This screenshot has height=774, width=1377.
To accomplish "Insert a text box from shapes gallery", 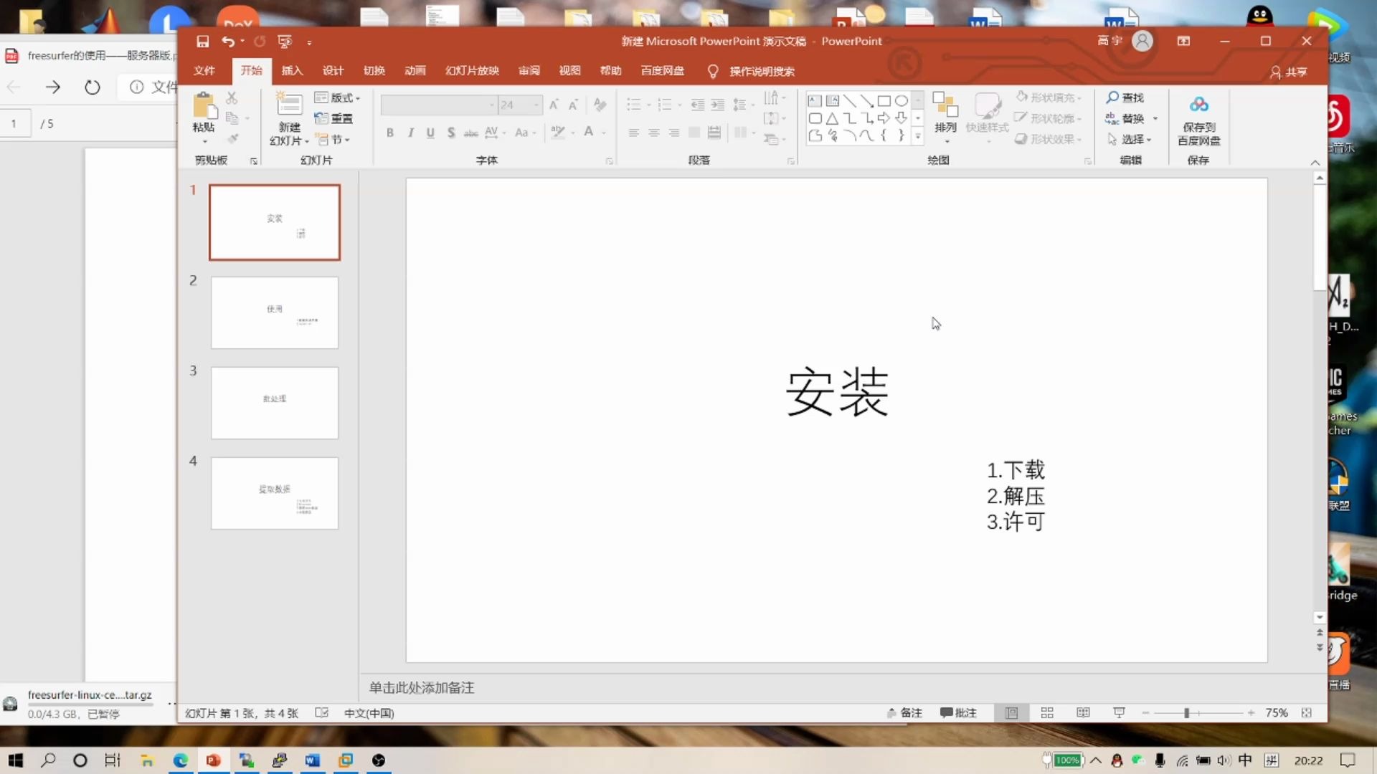I will coord(815,101).
